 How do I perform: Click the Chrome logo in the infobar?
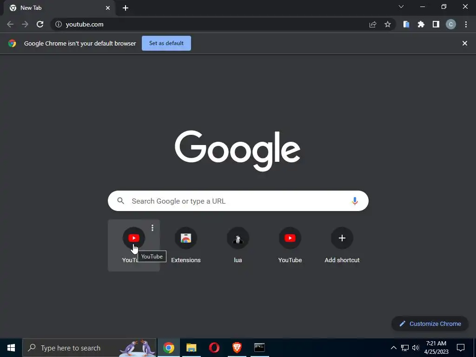[x=12, y=43]
